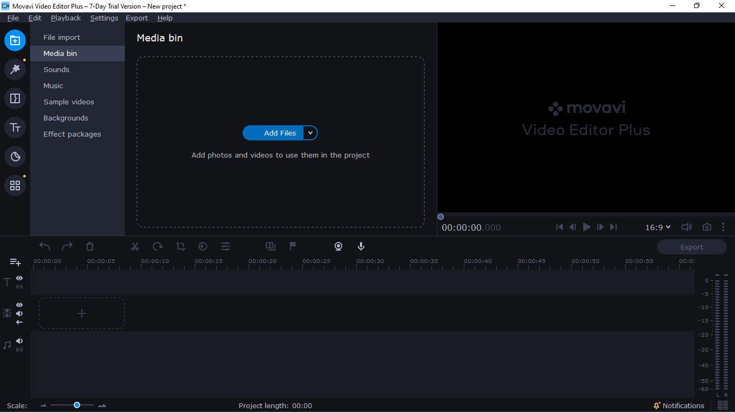Click the titles track T icon

(x=7, y=282)
